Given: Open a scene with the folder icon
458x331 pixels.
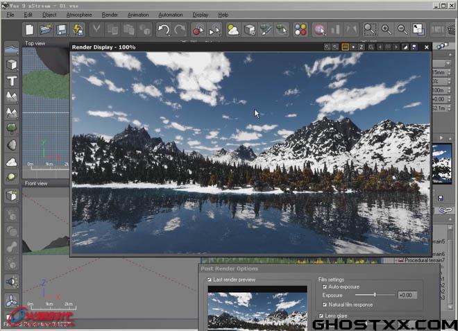Looking at the screenshot, I should click(46, 30).
